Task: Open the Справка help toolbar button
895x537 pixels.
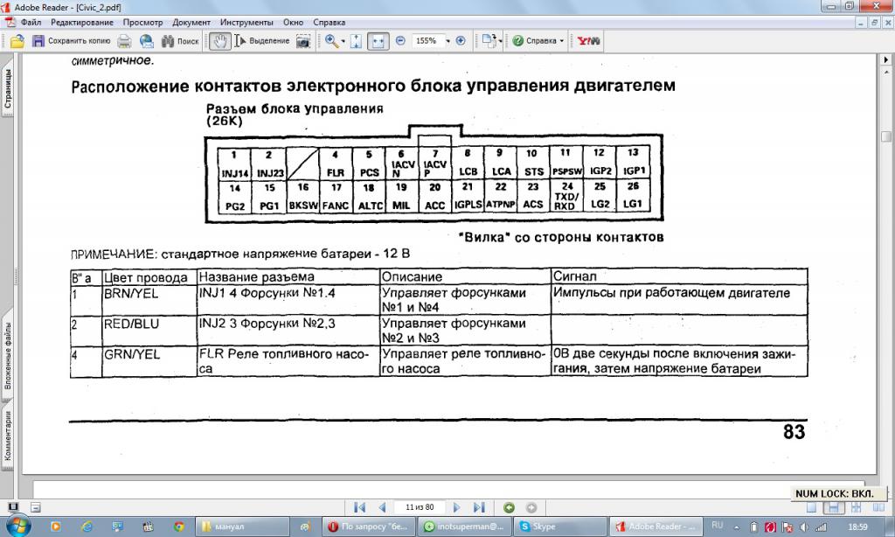Action: point(534,41)
